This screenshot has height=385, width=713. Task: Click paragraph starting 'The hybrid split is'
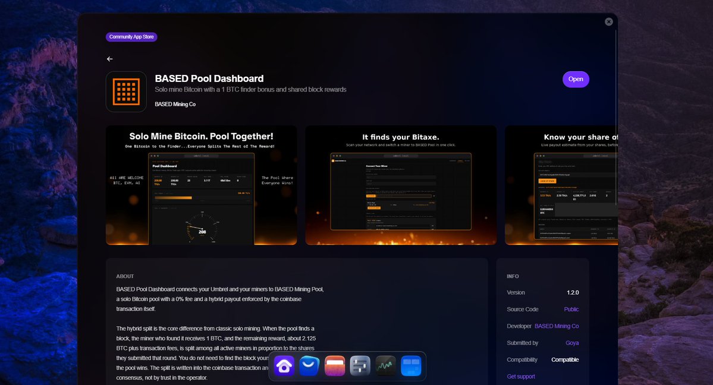click(x=216, y=353)
